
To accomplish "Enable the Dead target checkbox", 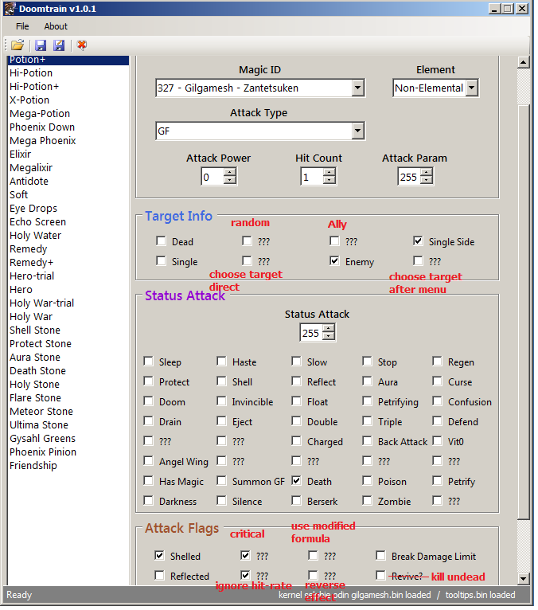I will 161,241.
